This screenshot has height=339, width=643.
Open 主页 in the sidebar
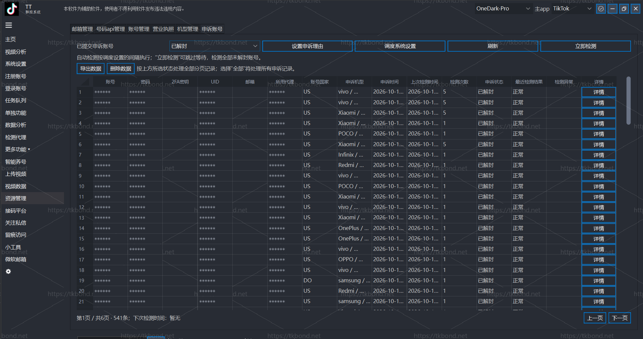pyautogui.click(x=10, y=40)
